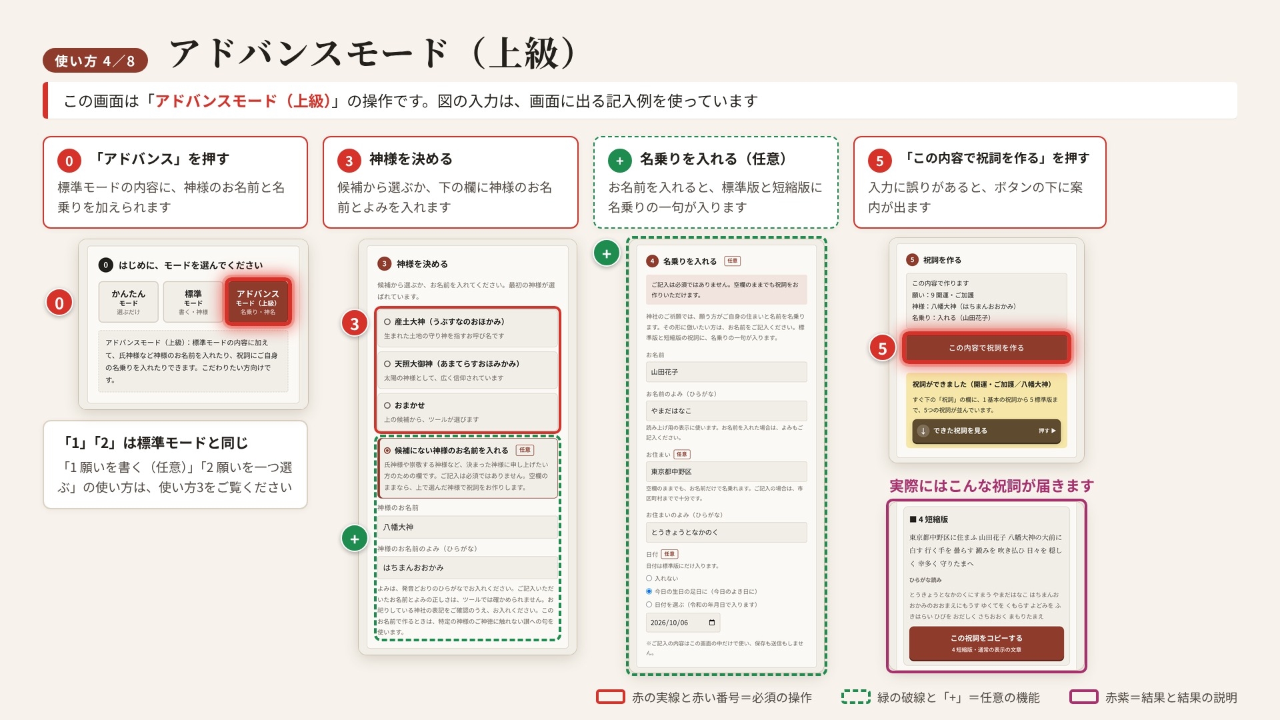Screen dimensions: 1280x720
Task: Click the 任意 badge next to the 日付 label
Action: click(669, 554)
